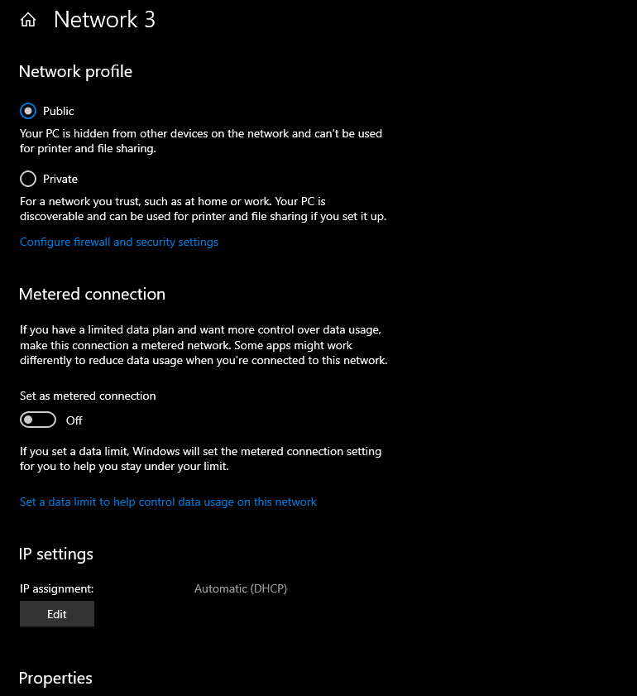The height and width of the screenshot is (696, 637).
Task: Select the Public network profile
Action: click(x=28, y=111)
